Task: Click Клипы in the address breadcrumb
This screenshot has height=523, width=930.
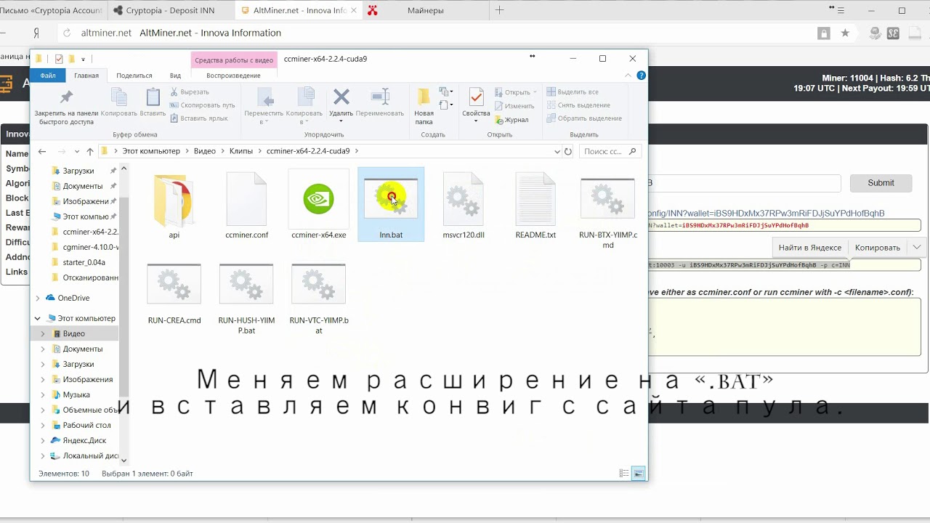Action: click(241, 151)
